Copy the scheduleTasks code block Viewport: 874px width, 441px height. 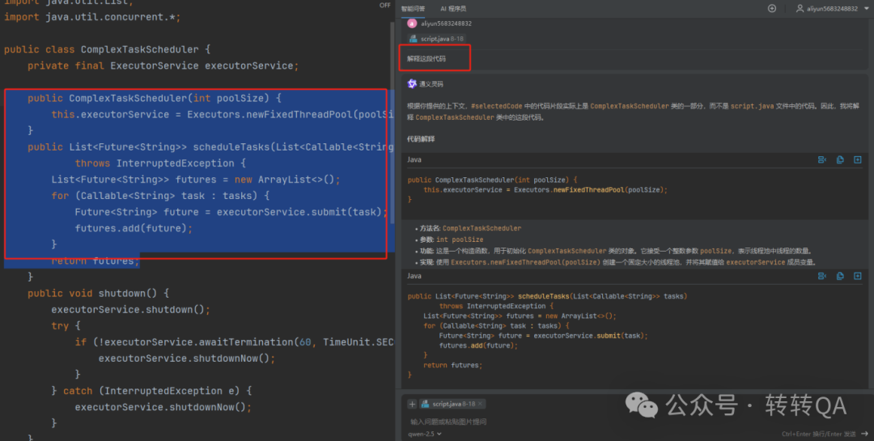(x=839, y=276)
